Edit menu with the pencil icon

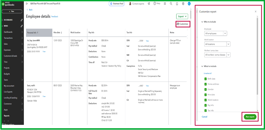(x=21, y=26)
